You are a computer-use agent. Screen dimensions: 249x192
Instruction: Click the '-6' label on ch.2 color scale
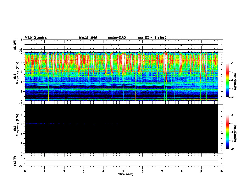coord(232,115)
